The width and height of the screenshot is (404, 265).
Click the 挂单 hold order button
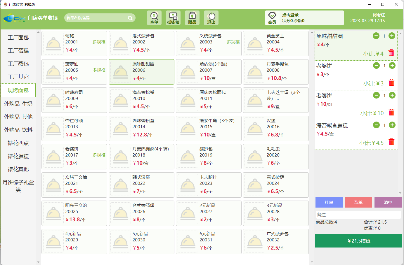[x=329, y=202]
